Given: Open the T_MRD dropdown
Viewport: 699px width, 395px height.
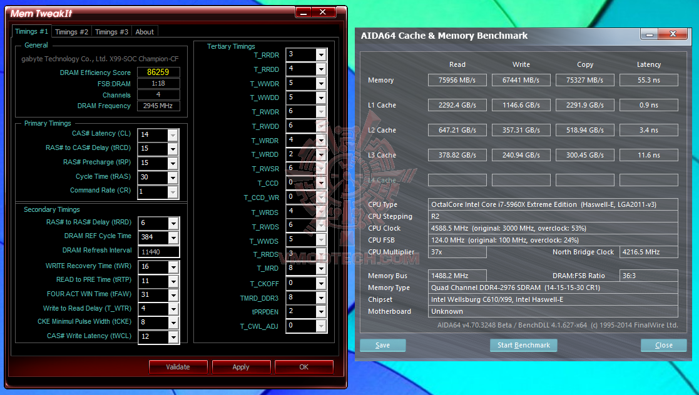Looking at the screenshot, I should [321, 269].
